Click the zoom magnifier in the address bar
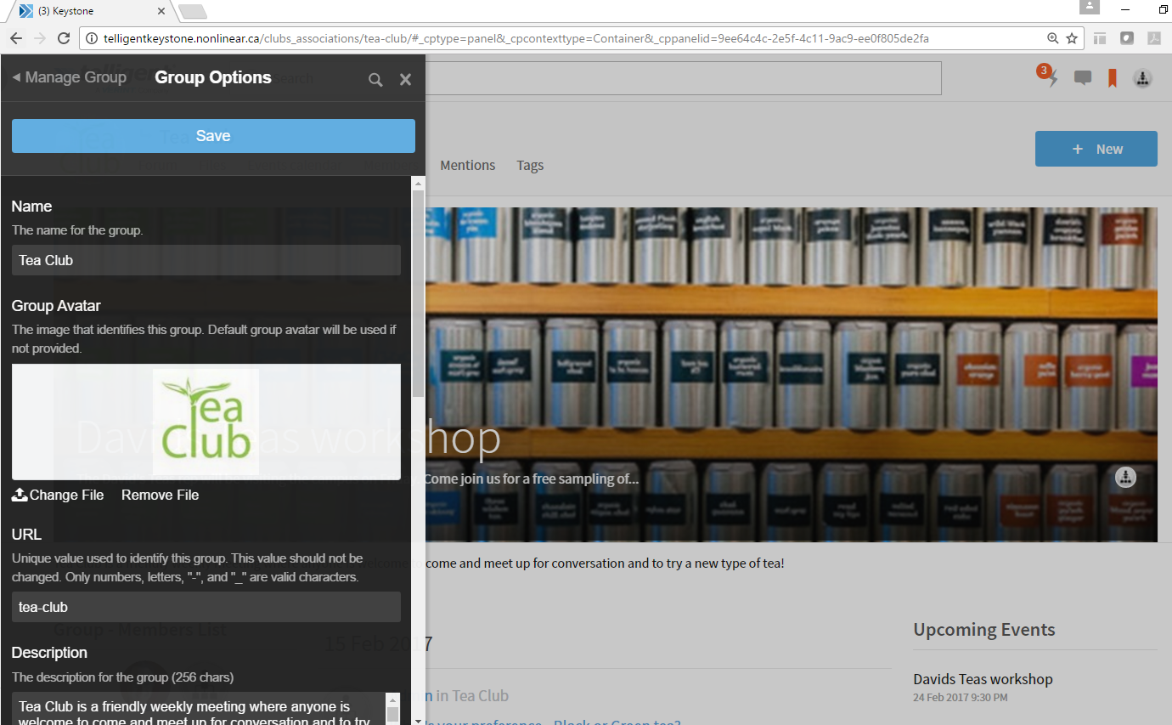This screenshot has width=1172, height=725. 1052,38
